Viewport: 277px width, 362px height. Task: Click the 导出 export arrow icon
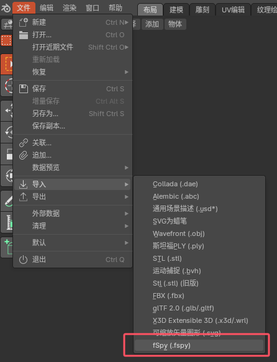pyautogui.click(x=24, y=197)
